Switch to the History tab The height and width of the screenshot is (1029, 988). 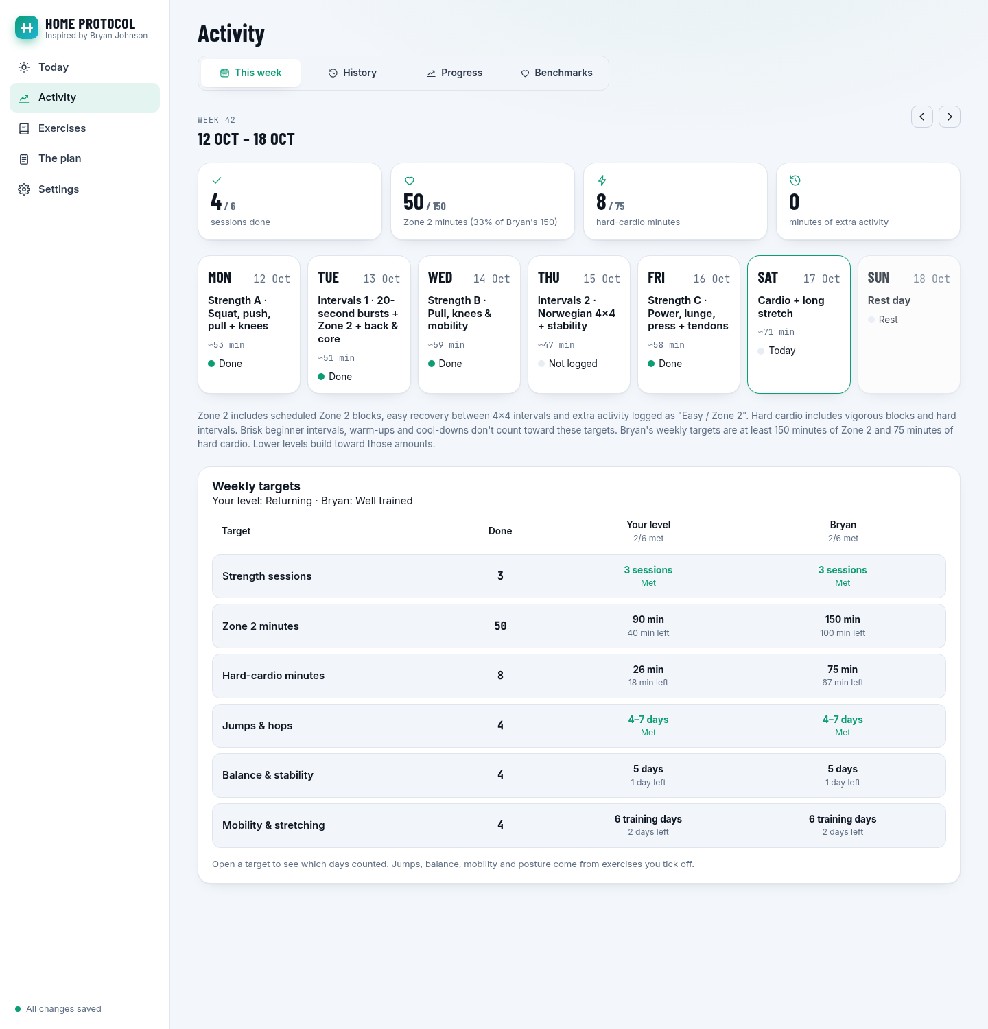pos(353,73)
